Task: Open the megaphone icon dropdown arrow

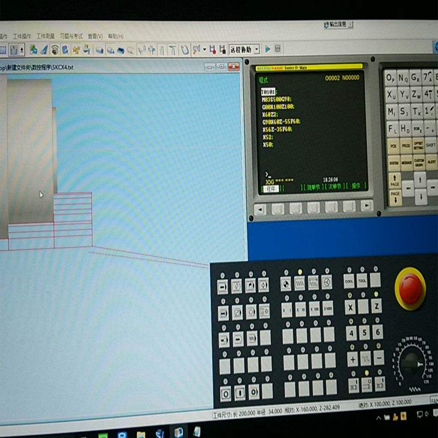Action: [204, 50]
